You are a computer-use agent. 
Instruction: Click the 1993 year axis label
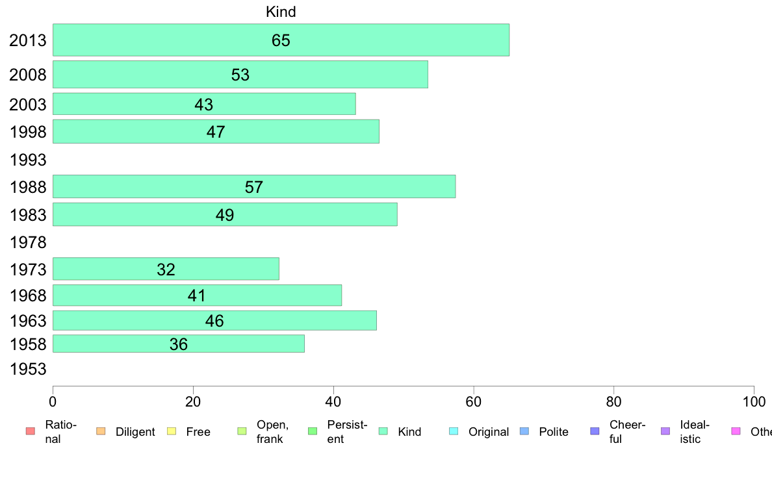coord(28,160)
